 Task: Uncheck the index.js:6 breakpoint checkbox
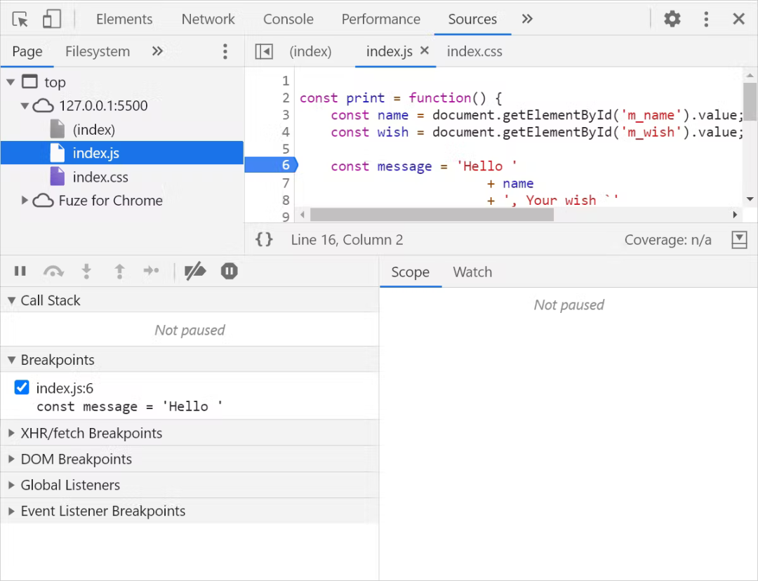[x=22, y=387]
